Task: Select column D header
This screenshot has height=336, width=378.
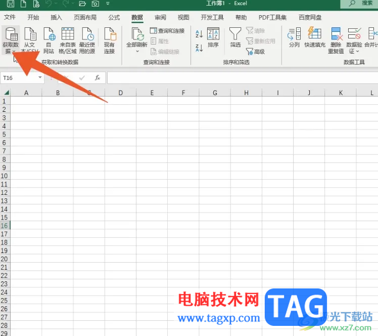Action: (x=121, y=93)
